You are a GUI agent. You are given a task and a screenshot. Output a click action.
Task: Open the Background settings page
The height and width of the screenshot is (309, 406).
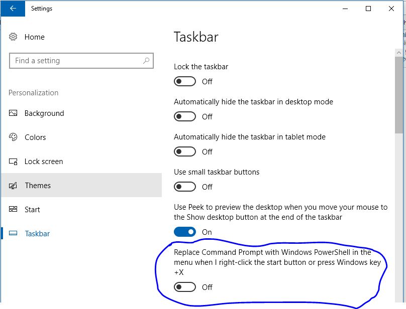pyautogui.click(x=81, y=113)
